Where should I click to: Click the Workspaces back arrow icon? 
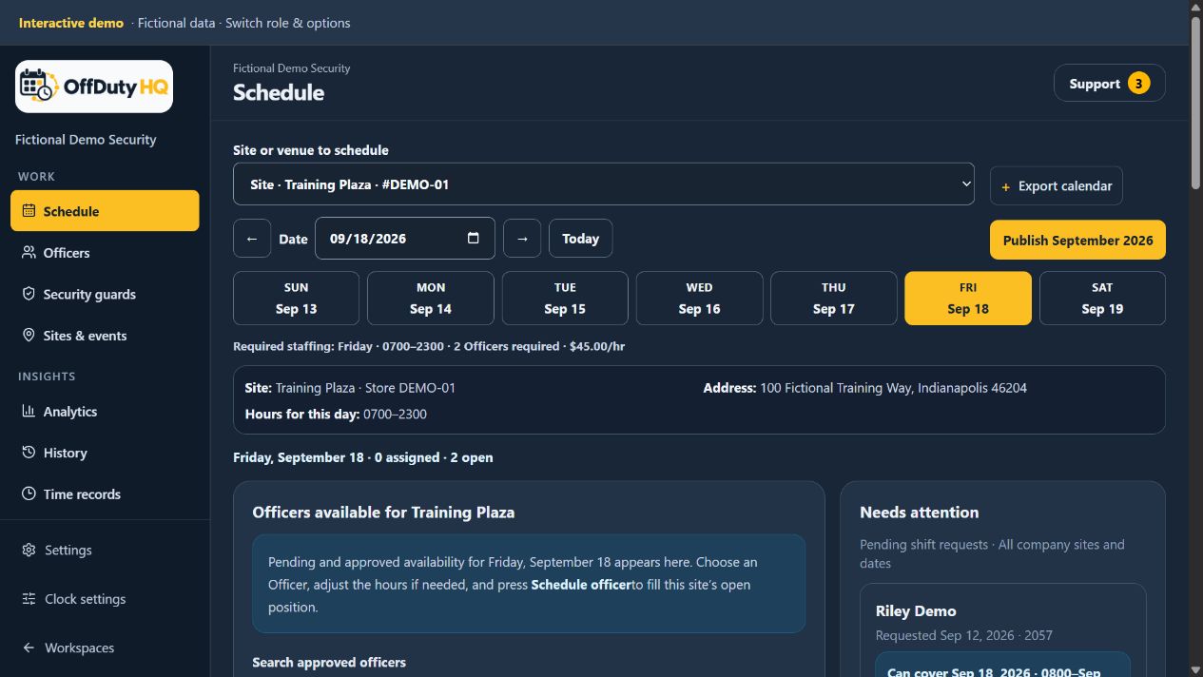point(29,648)
